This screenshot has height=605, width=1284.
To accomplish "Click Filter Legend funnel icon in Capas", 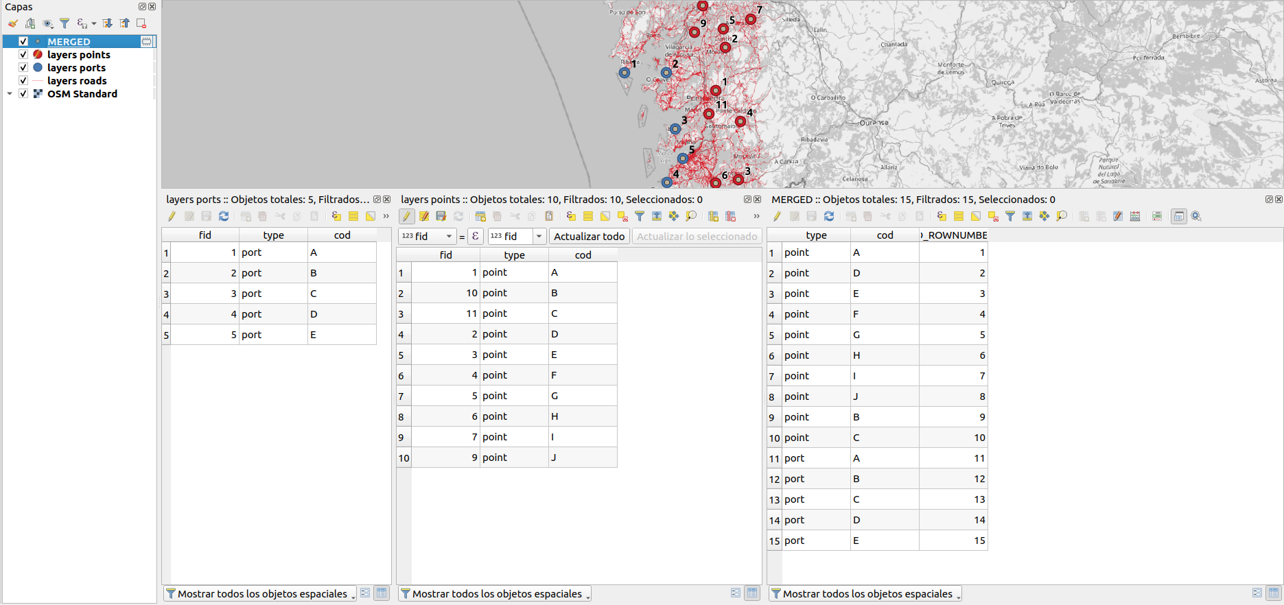I will coord(65,23).
